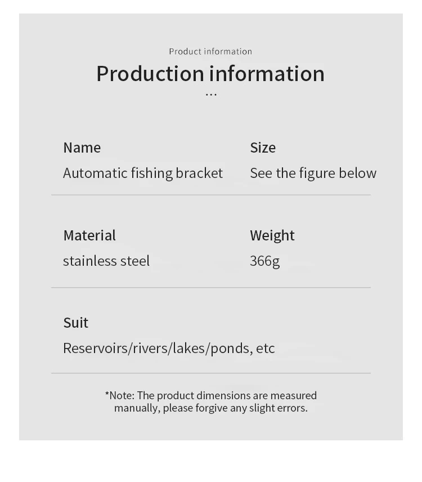Click the divider line below the Material row

tap(211, 288)
